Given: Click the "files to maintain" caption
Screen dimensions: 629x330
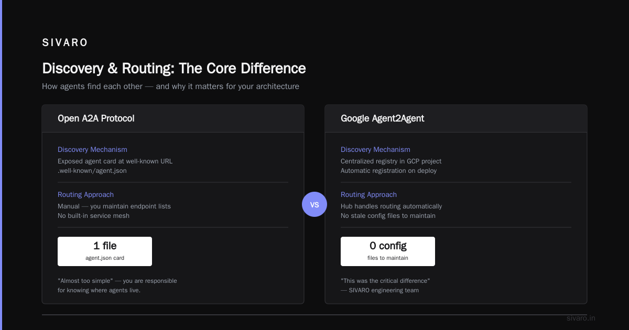Looking at the screenshot, I should [388, 258].
